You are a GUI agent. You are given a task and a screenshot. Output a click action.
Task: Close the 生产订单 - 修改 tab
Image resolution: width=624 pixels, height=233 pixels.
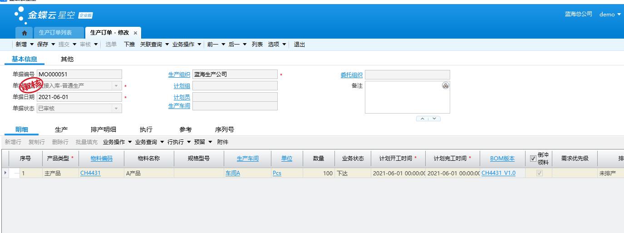click(x=135, y=33)
